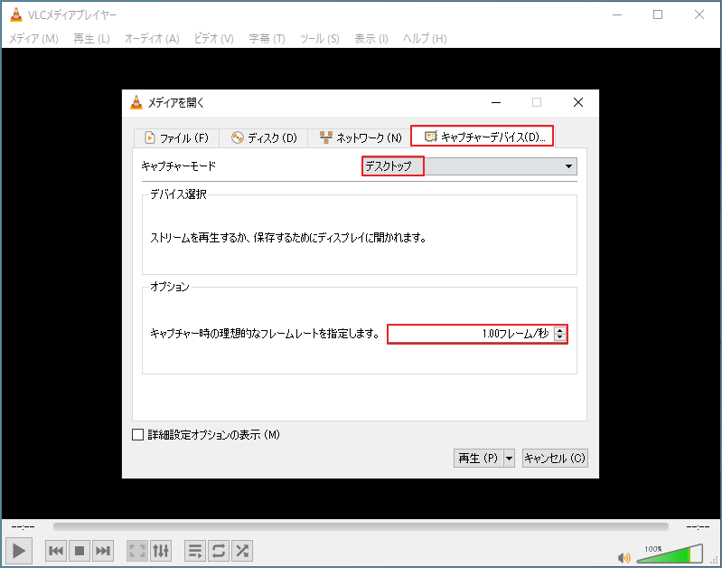
Task: Open the メディア (M) menu
Action: pos(33,39)
